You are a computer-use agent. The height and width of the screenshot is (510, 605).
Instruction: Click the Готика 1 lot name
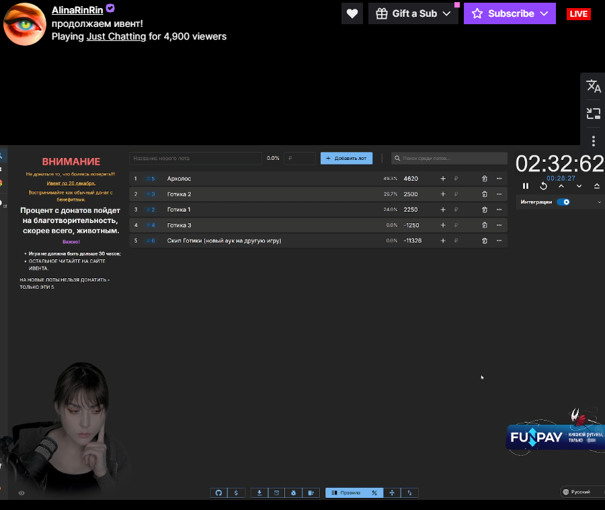tap(179, 210)
